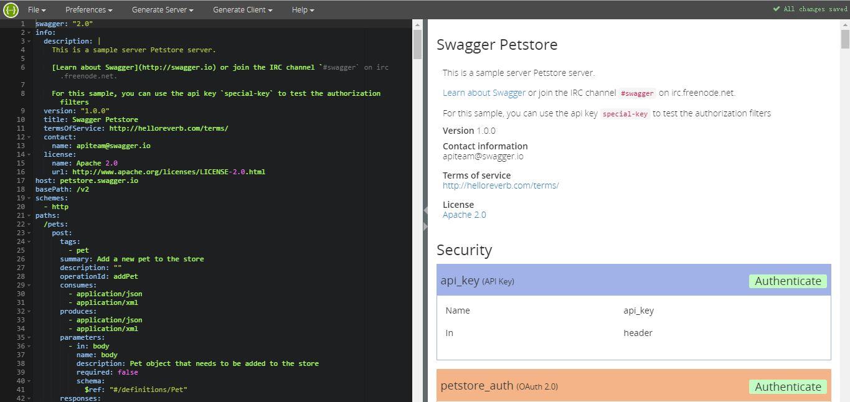This screenshot has height=402, width=850.
Task: Collapse the tags list at line 24
Action: click(x=29, y=241)
